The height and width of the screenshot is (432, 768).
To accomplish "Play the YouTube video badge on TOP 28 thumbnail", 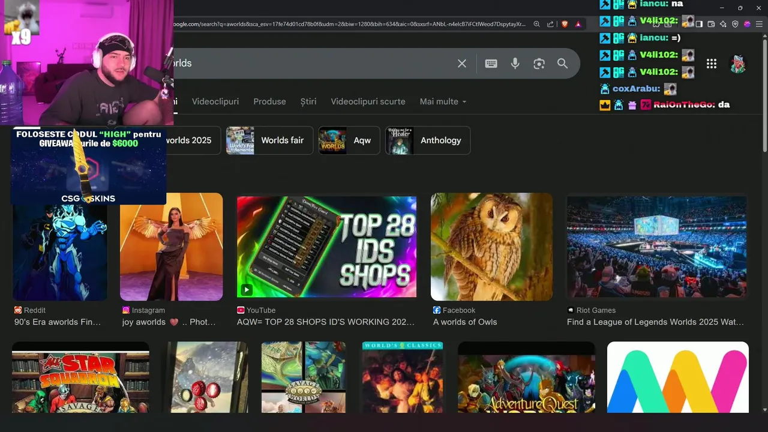I will click(246, 290).
